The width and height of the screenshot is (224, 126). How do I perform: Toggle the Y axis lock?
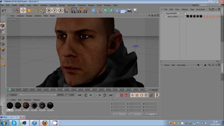(x=55, y=10)
